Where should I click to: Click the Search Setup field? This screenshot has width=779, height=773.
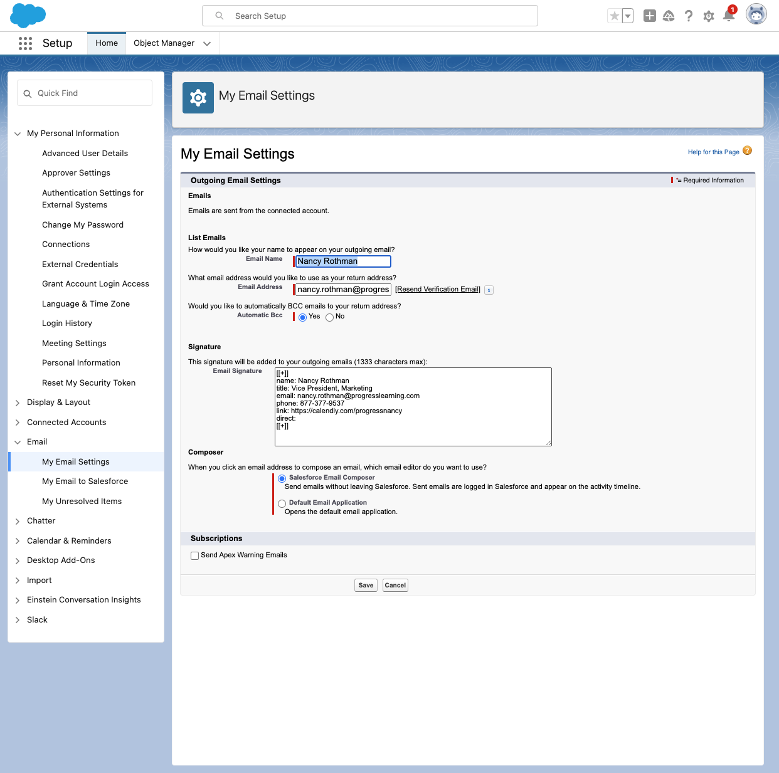pyautogui.click(x=370, y=16)
